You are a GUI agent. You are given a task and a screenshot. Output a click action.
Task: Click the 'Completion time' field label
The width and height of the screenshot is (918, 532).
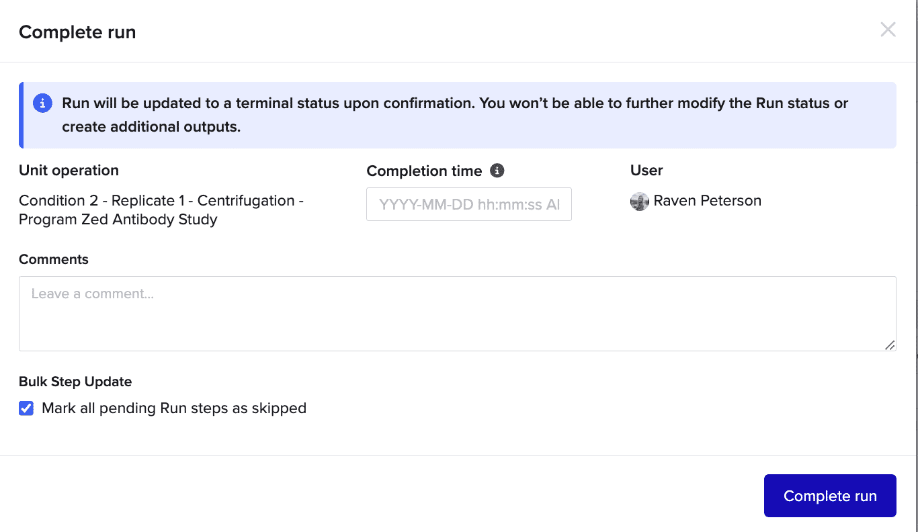424,171
